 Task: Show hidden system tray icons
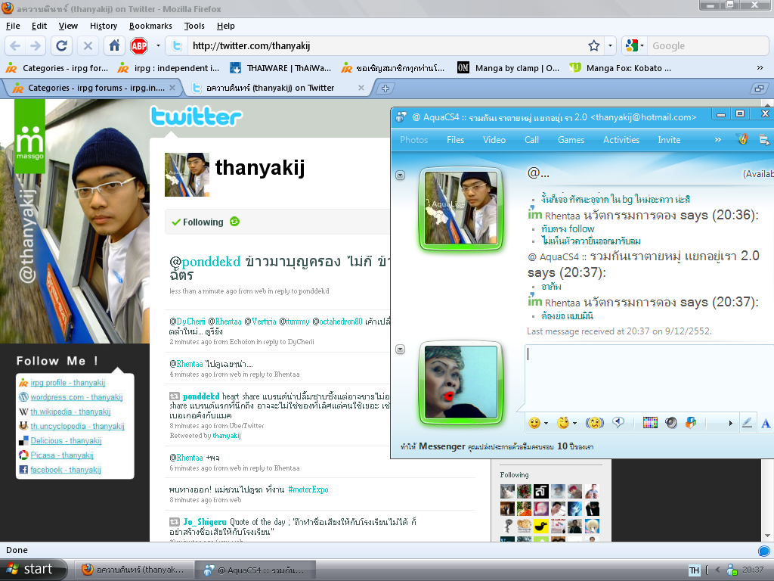click(718, 570)
